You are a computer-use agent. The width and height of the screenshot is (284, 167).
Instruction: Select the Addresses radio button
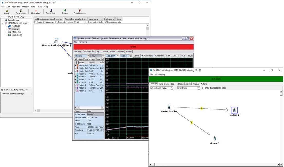pos(44,22)
